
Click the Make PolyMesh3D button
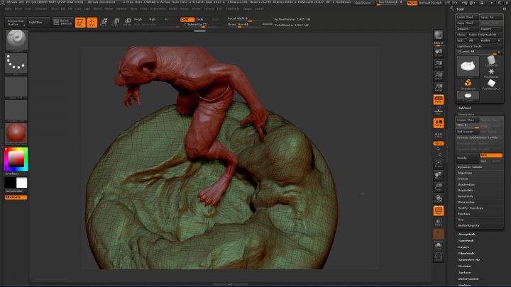(485, 35)
